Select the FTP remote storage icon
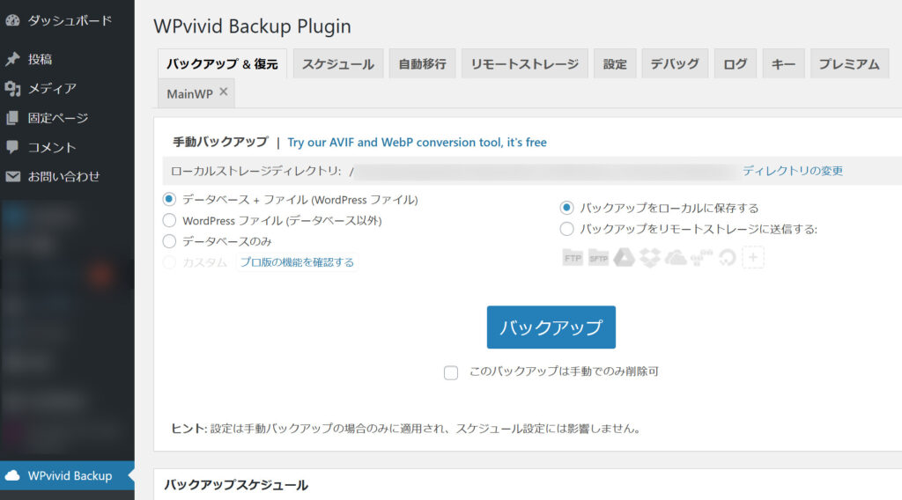902x500 pixels. tap(573, 258)
